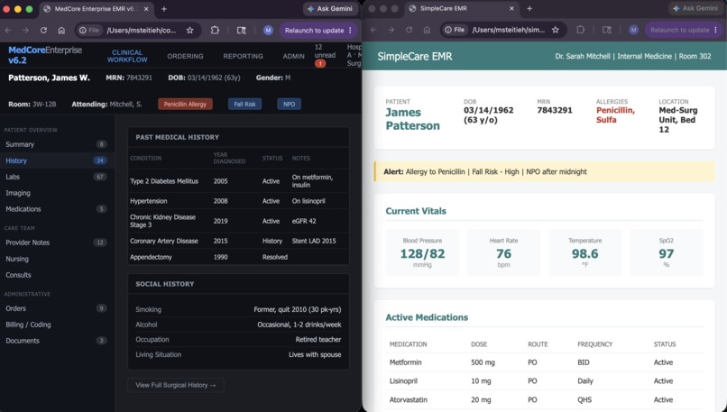Click the yellow Alert banner
Image resolution: width=727 pixels, height=412 pixels.
(544, 171)
